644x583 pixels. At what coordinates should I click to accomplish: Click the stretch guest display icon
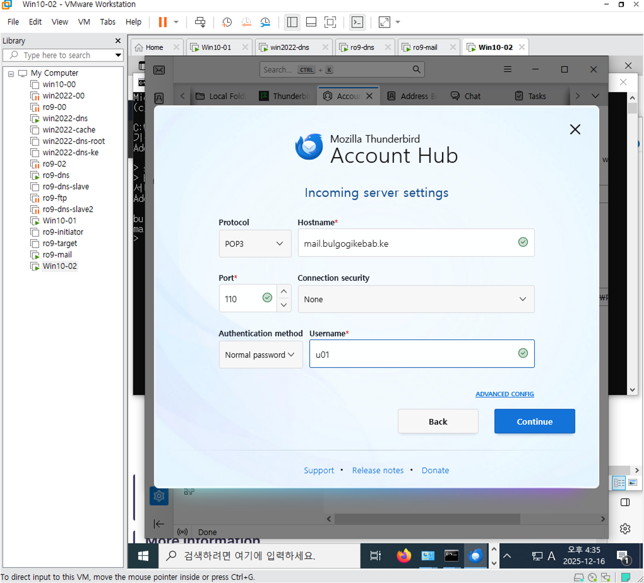coord(385,22)
